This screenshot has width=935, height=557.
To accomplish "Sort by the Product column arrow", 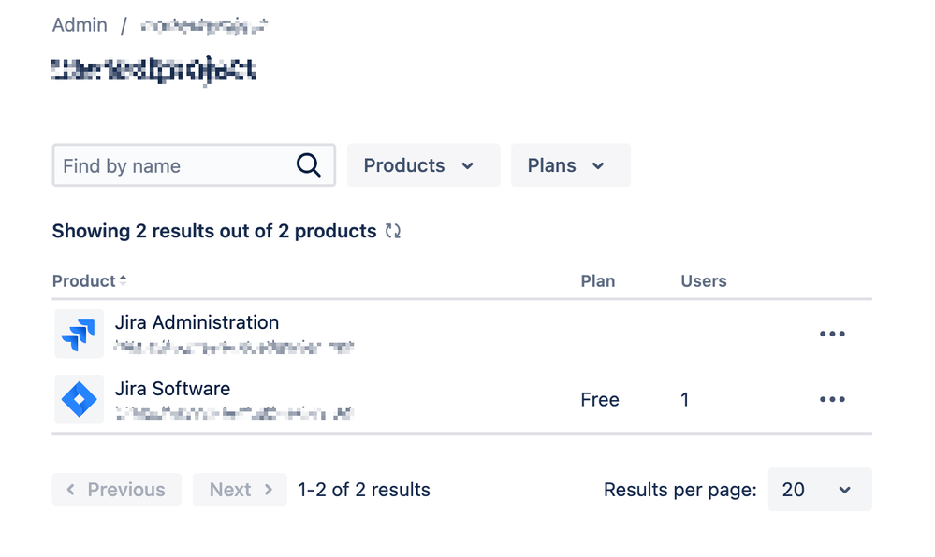I will pos(123,280).
